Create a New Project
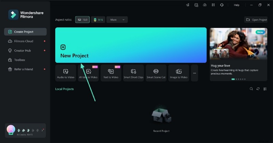The height and width of the screenshot is (143, 273). point(131,45)
